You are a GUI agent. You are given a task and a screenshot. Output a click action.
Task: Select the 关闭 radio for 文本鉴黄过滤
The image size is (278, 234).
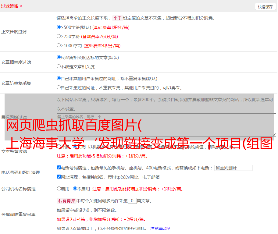pyautogui.click(x=75, y=147)
